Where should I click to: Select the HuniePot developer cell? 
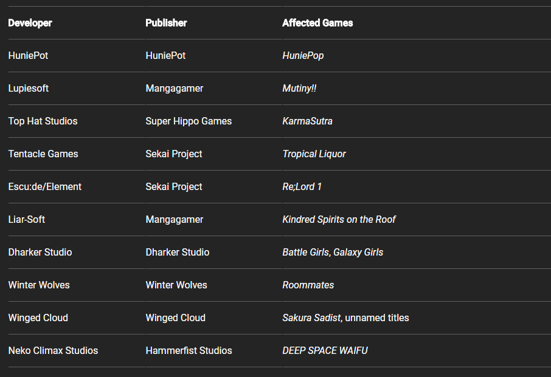tap(28, 55)
